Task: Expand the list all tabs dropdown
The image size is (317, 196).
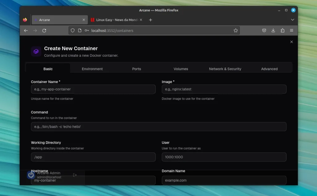Action: tap(293, 20)
